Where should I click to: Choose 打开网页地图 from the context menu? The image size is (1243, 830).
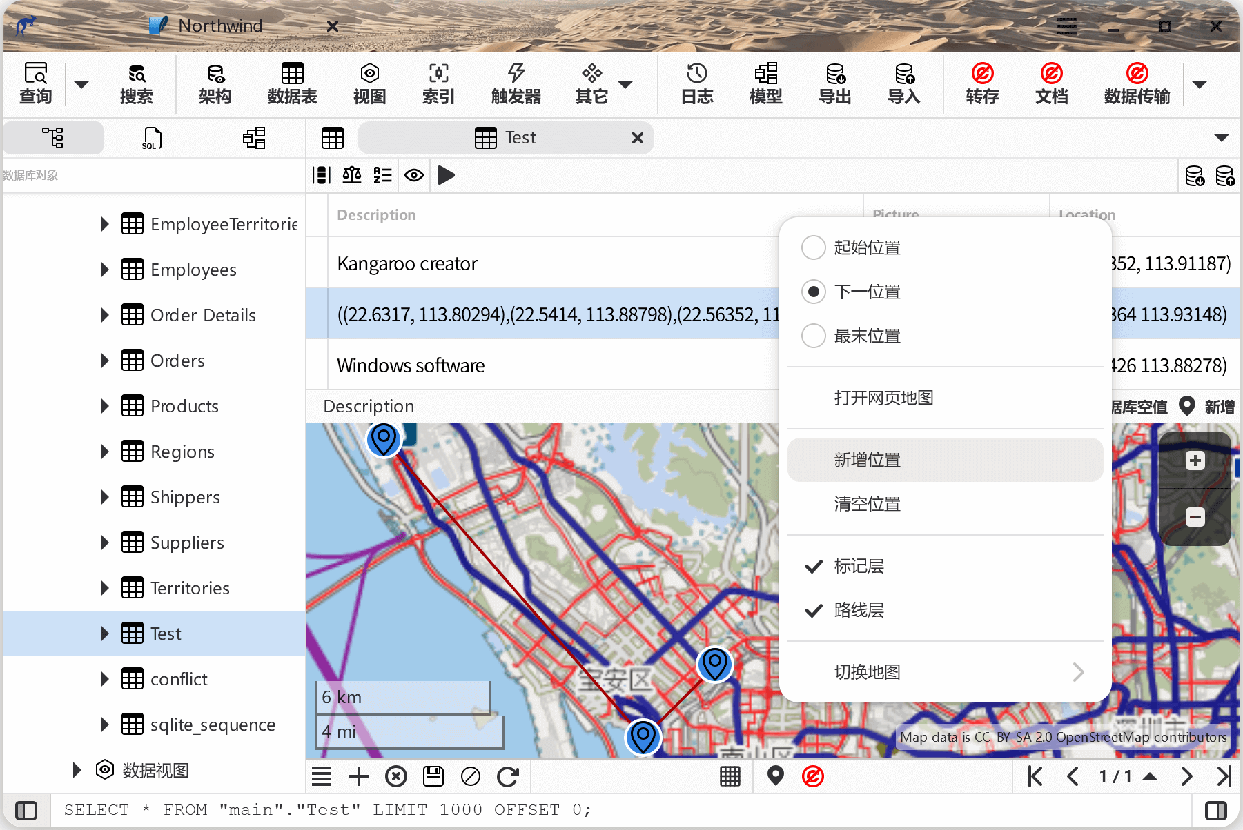[883, 398]
